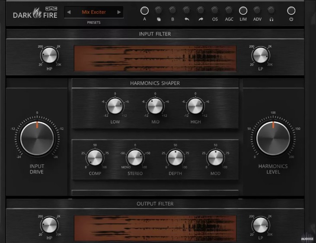
Task: Click the Output Filter spectrogram display
Action: pos(155,228)
